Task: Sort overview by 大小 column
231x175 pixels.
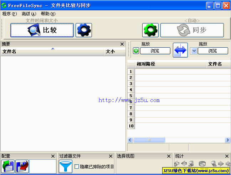Action: 115,52
